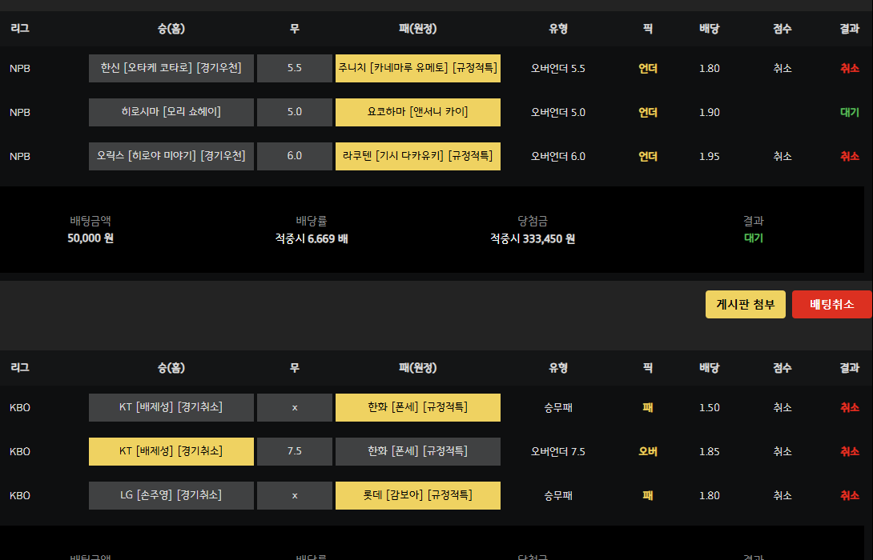Select the LG [손주영] home cell
The height and width of the screenshot is (560, 873).
171,495
